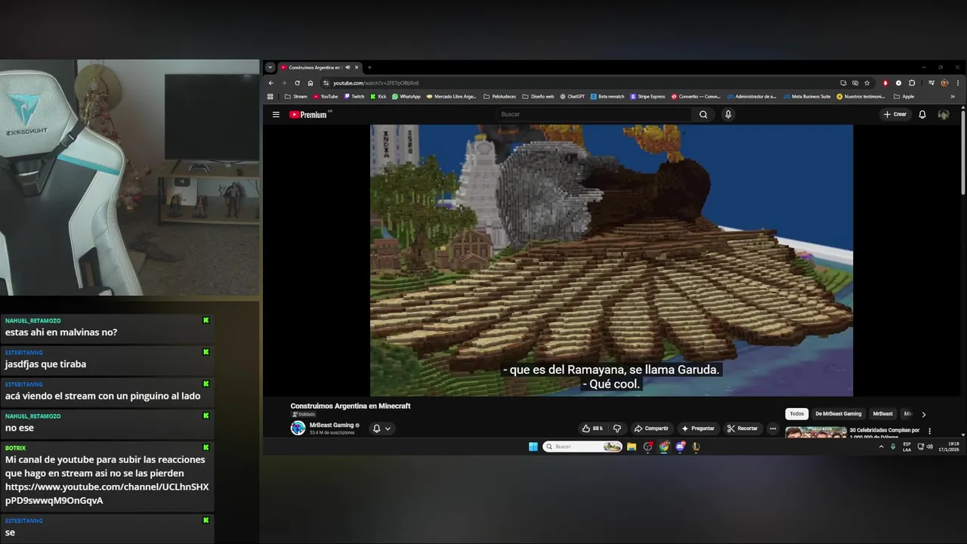Show next filter chips with right arrow

pyautogui.click(x=923, y=414)
